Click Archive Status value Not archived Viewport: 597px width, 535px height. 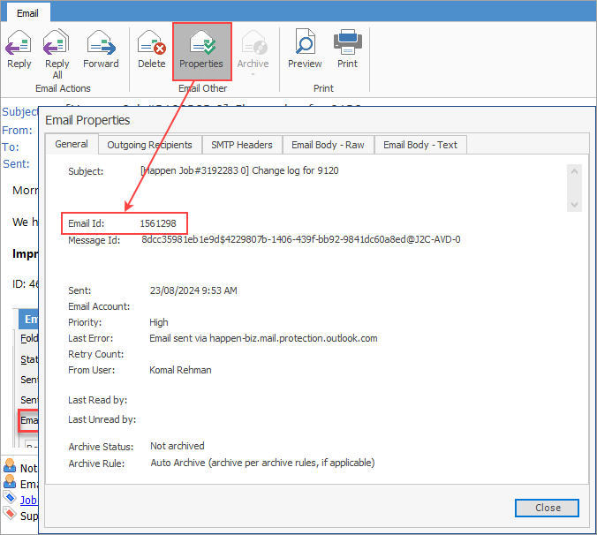click(177, 446)
